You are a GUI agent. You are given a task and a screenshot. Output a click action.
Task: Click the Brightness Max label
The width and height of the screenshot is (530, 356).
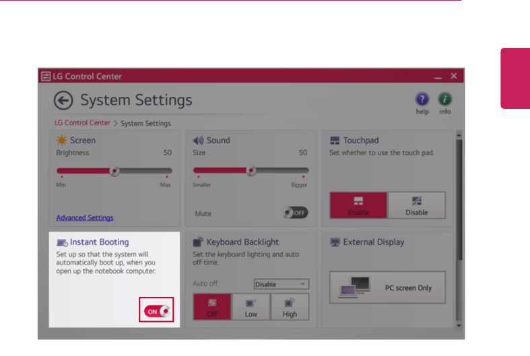(x=165, y=185)
